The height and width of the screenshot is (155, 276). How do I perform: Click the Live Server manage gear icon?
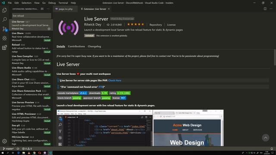[x=49, y=29]
